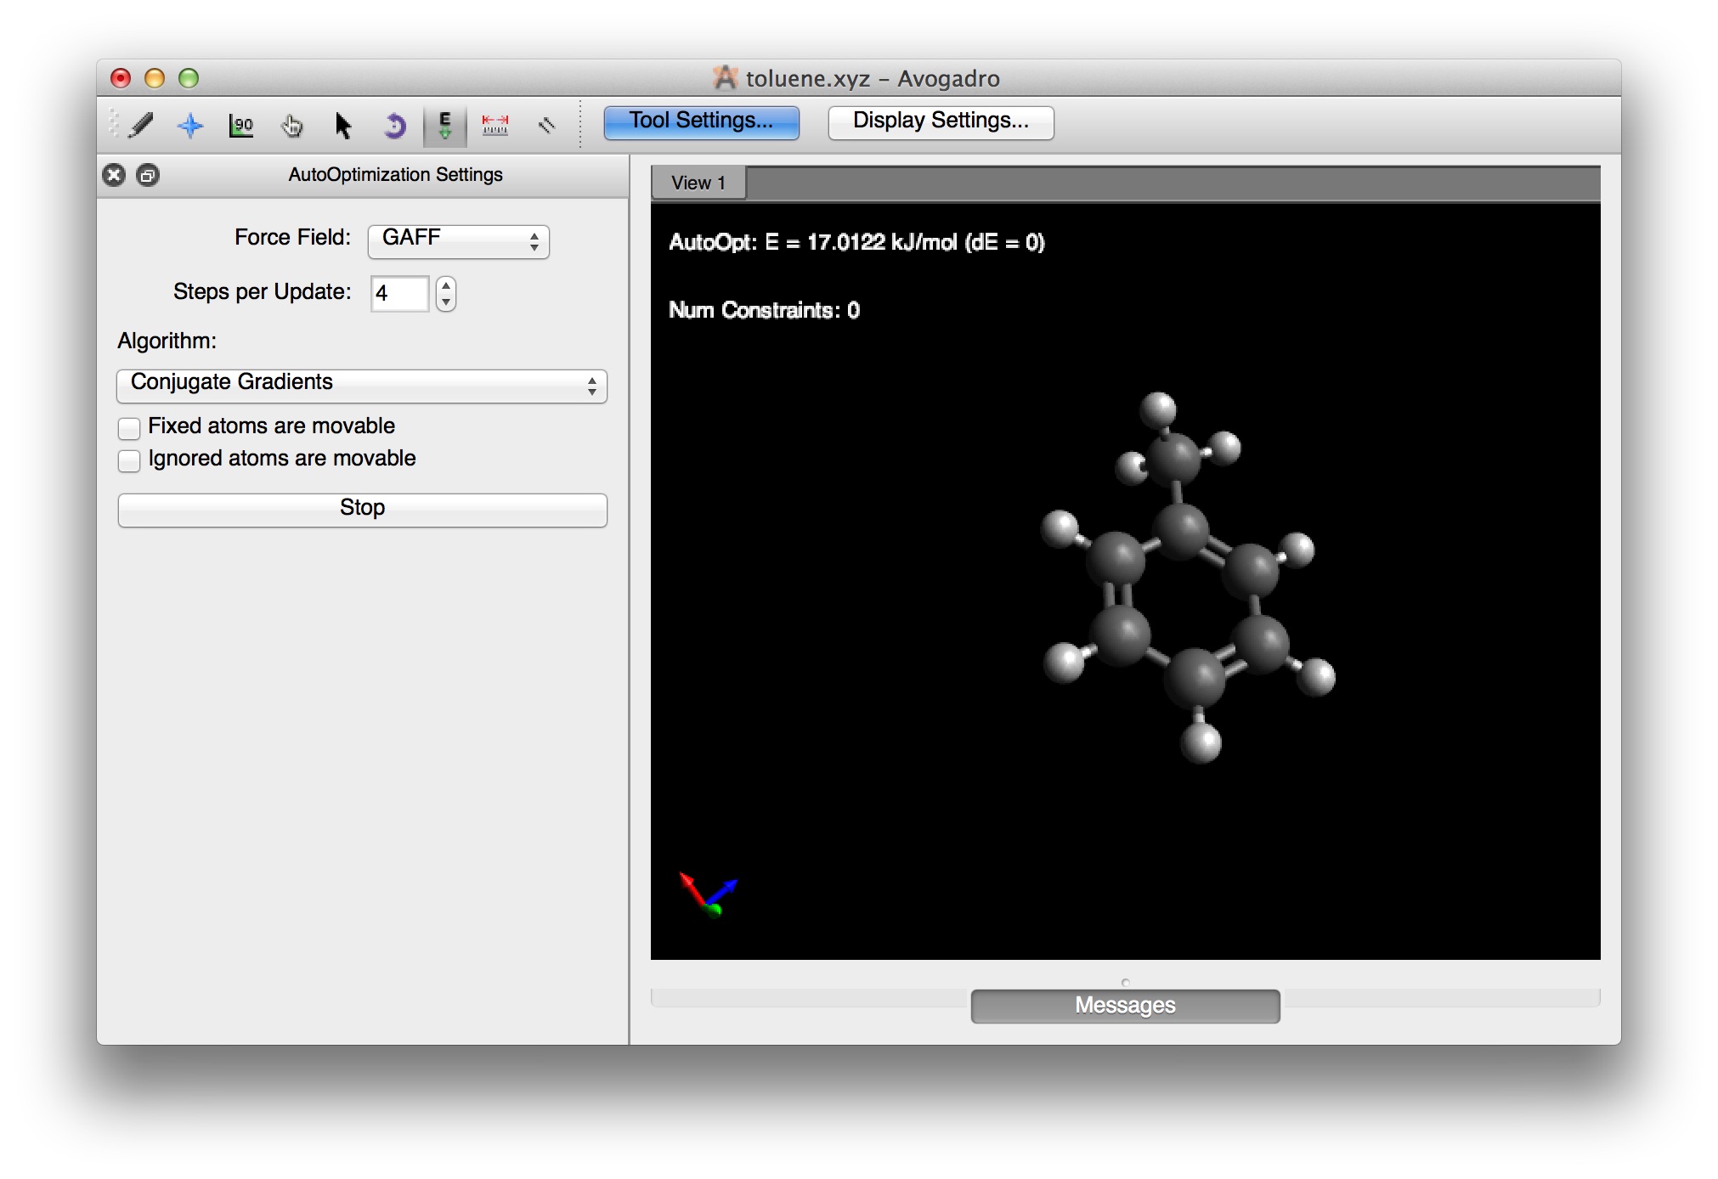Select the Bond Centric Manipulate tool
The width and height of the screenshot is (1718, 1179).
point(241,126)
